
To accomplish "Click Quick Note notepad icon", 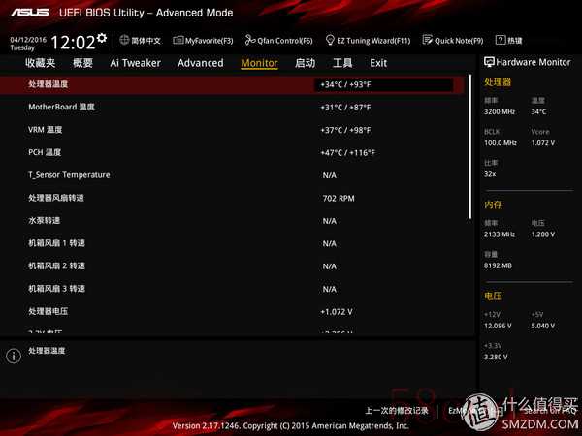I will (428, 40).
